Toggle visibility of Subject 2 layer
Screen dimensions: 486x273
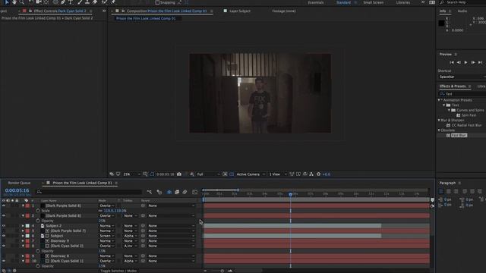[x=4, y=226]
